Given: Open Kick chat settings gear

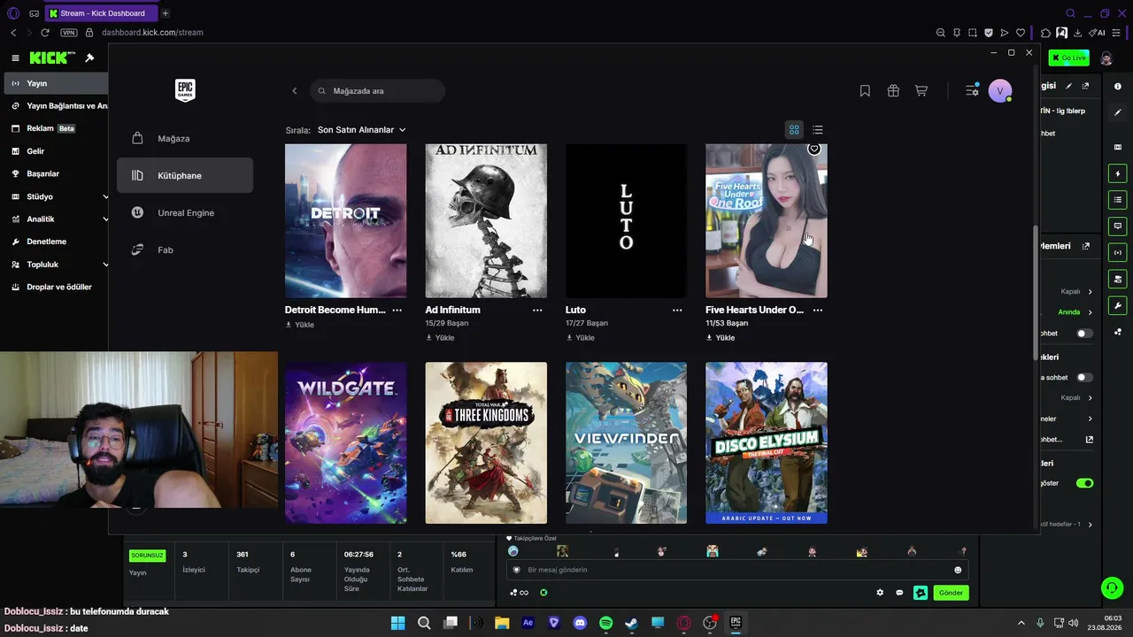Looking at the screenshot, I should click(880, 593).
